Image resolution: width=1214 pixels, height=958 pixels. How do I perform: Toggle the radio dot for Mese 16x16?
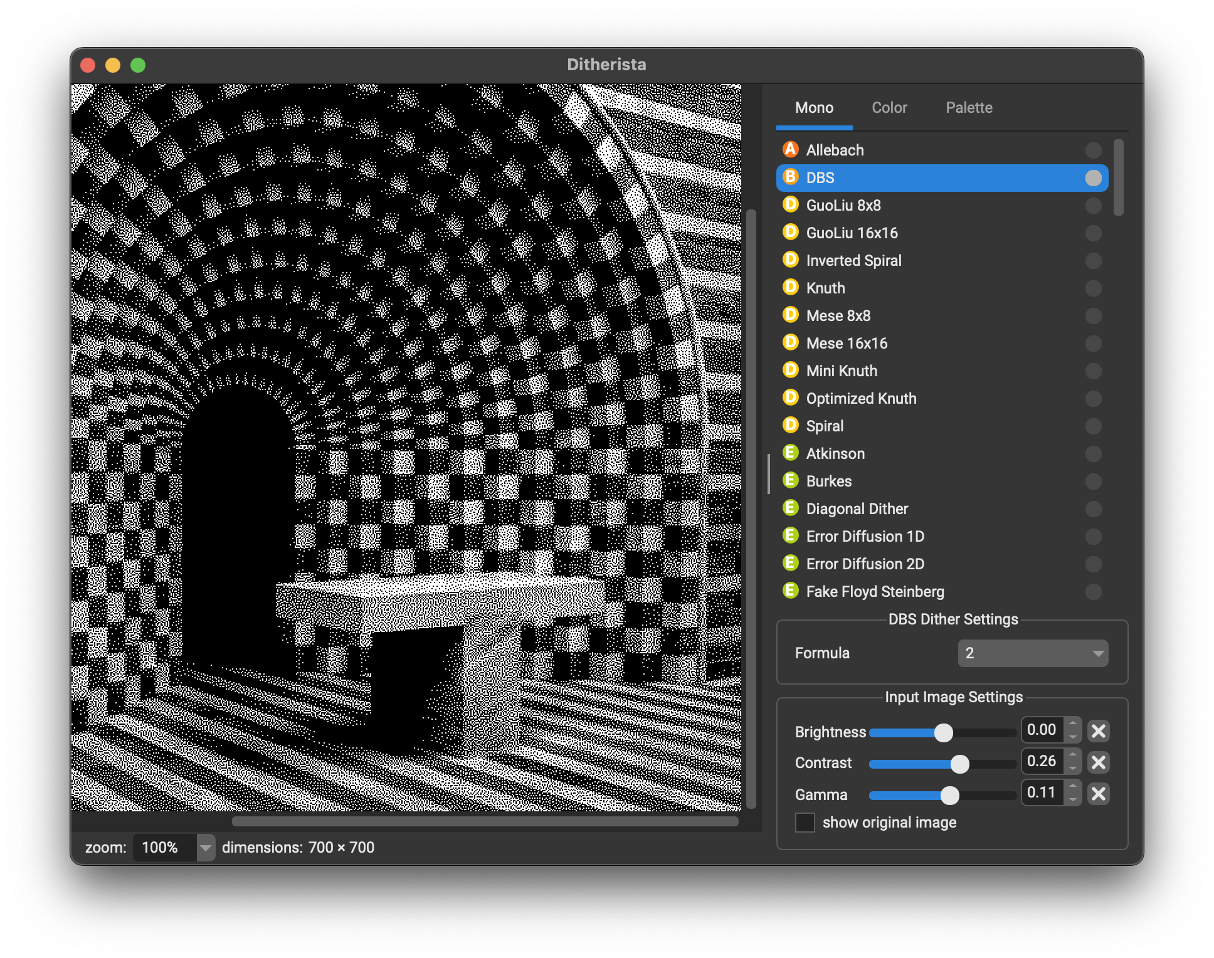(x=1093, y=344)
